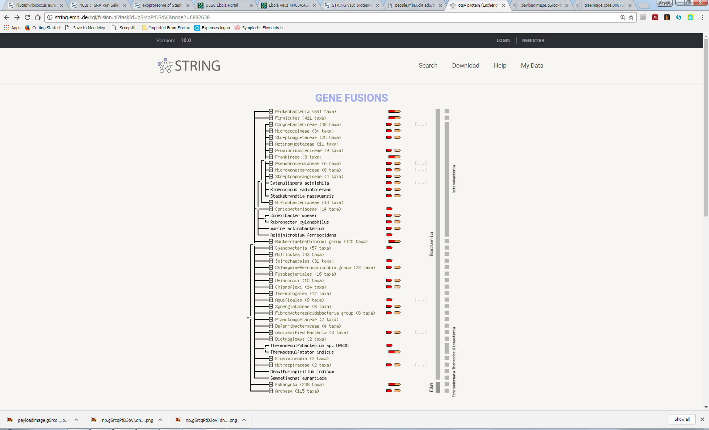Screen dimensions: 709x430
Task: Click the back navigation arrow
Action: coord(7,17)
